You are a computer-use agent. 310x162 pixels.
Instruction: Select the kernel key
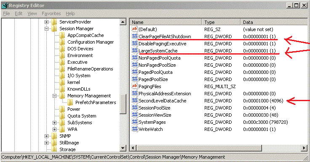pos(74,82)
